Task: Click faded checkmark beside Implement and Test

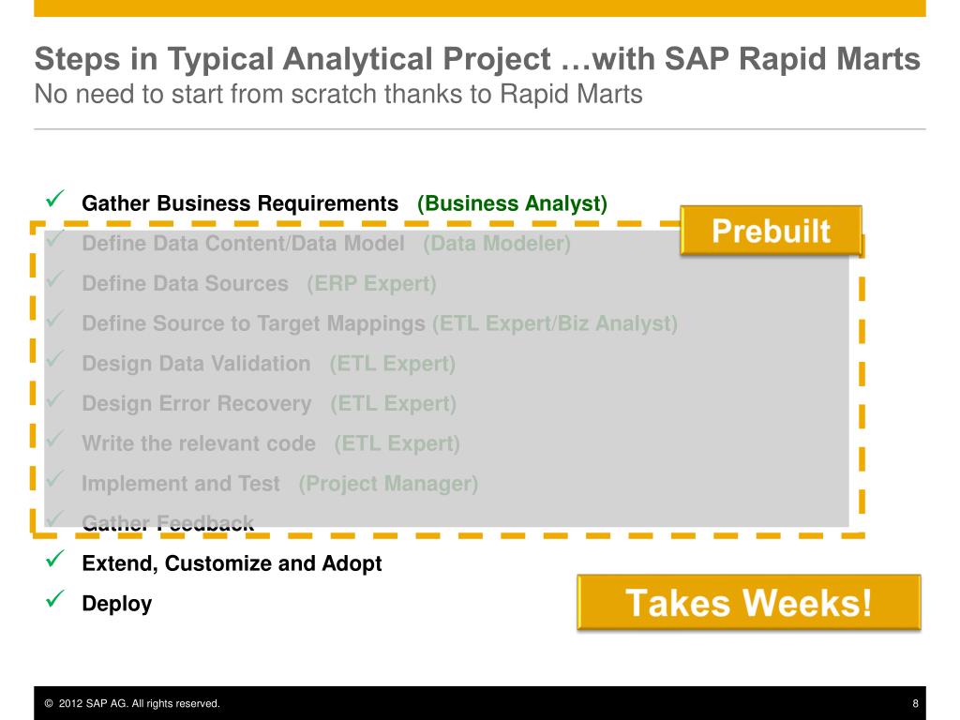Action: [x=55, y=479]
